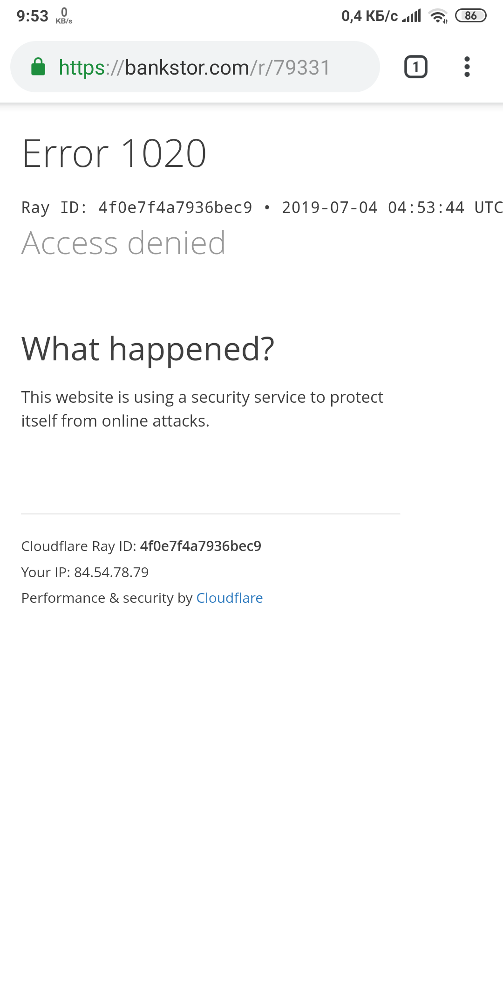
Task: Tap the Performance & security by text
Action: (x=107, y=598)
